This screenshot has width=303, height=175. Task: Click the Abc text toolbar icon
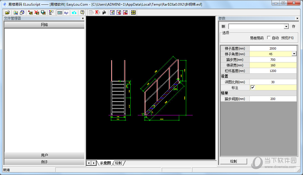66,13
